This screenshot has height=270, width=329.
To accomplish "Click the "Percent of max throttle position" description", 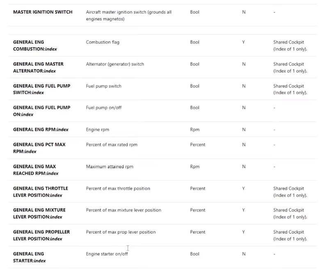I will pyautogui.click(x=118, y=189).
